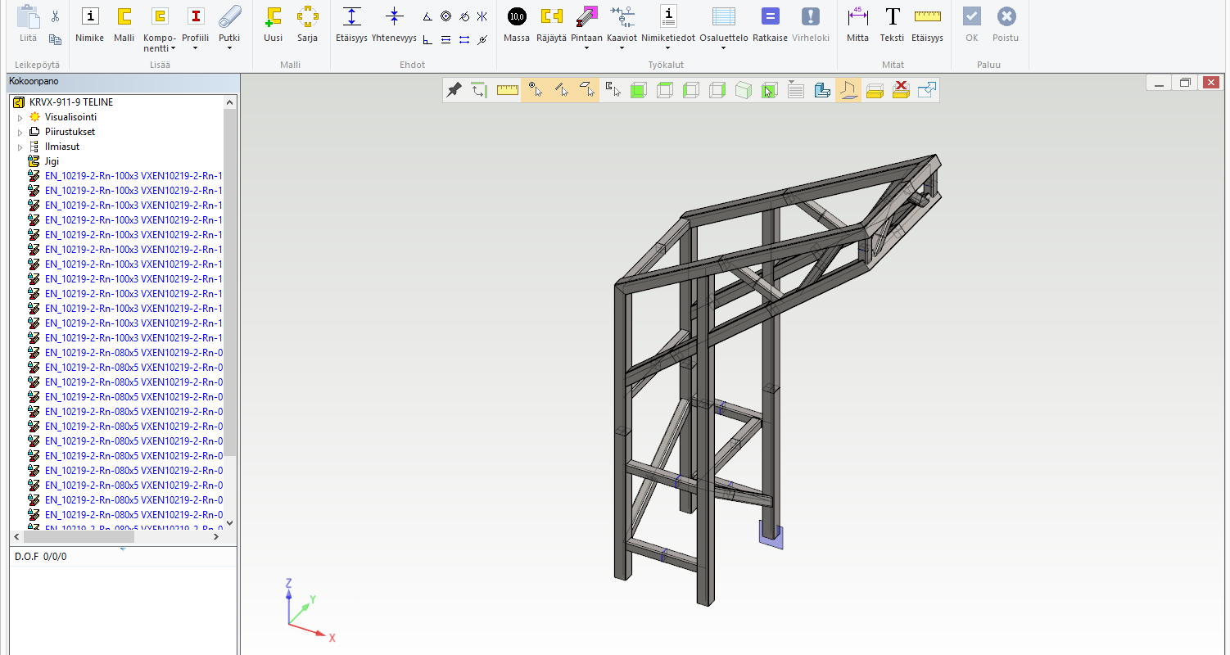The image size is (1230, 655).
Task: Open the Osaluettelo parts list tool
Action: (x=723, y=23)
